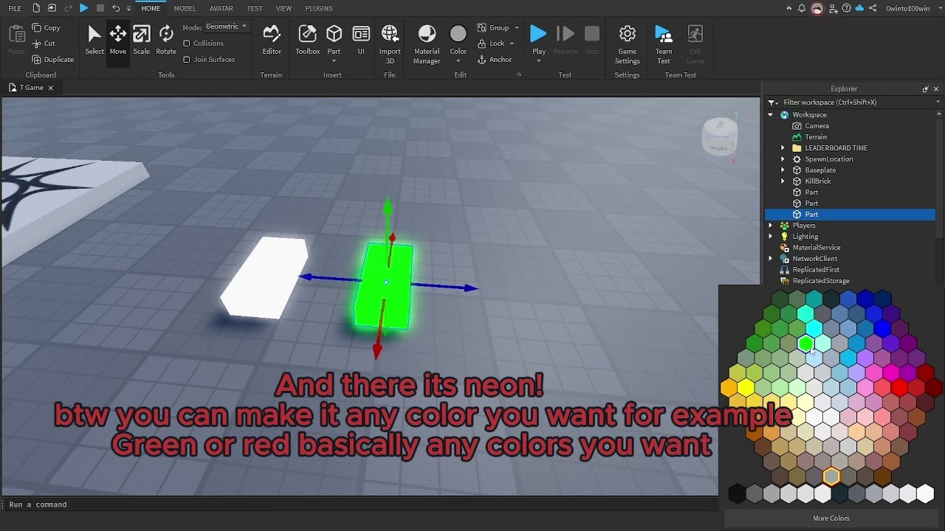This screenshot has height=531, width=945.
Task: Expand the KillBrick node
Action: pyautogui.click(x=783, y=181)
